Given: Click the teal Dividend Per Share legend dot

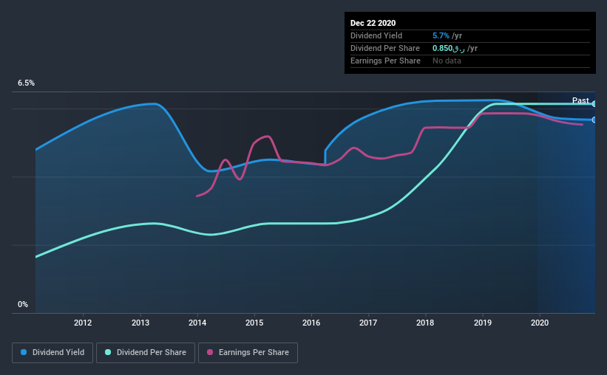Looking at the screenshot, I should click(x=108, y=352).
